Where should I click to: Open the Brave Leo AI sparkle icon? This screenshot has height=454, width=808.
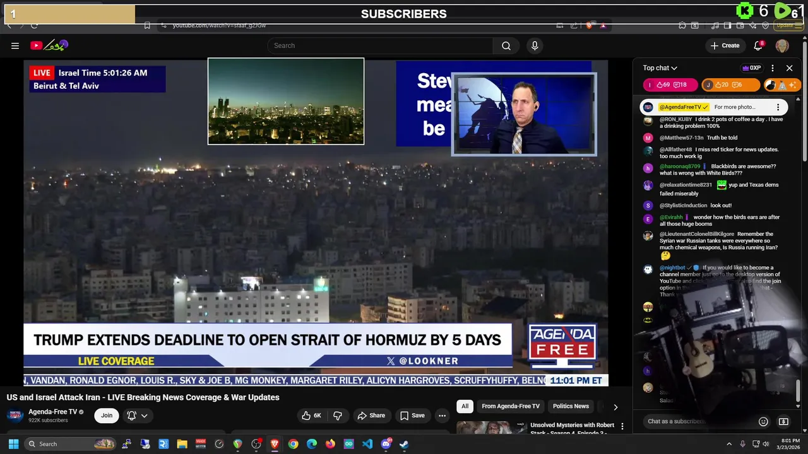coord(752,25)
